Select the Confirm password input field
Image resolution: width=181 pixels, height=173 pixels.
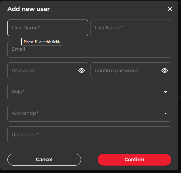click(131, 71)
